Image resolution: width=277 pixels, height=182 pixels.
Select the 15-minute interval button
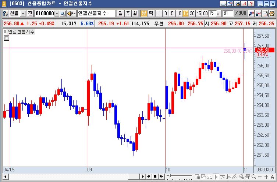click(185, 14)
